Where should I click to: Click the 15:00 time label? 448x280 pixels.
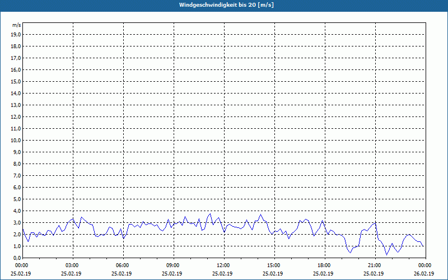(x=274, y=265)
